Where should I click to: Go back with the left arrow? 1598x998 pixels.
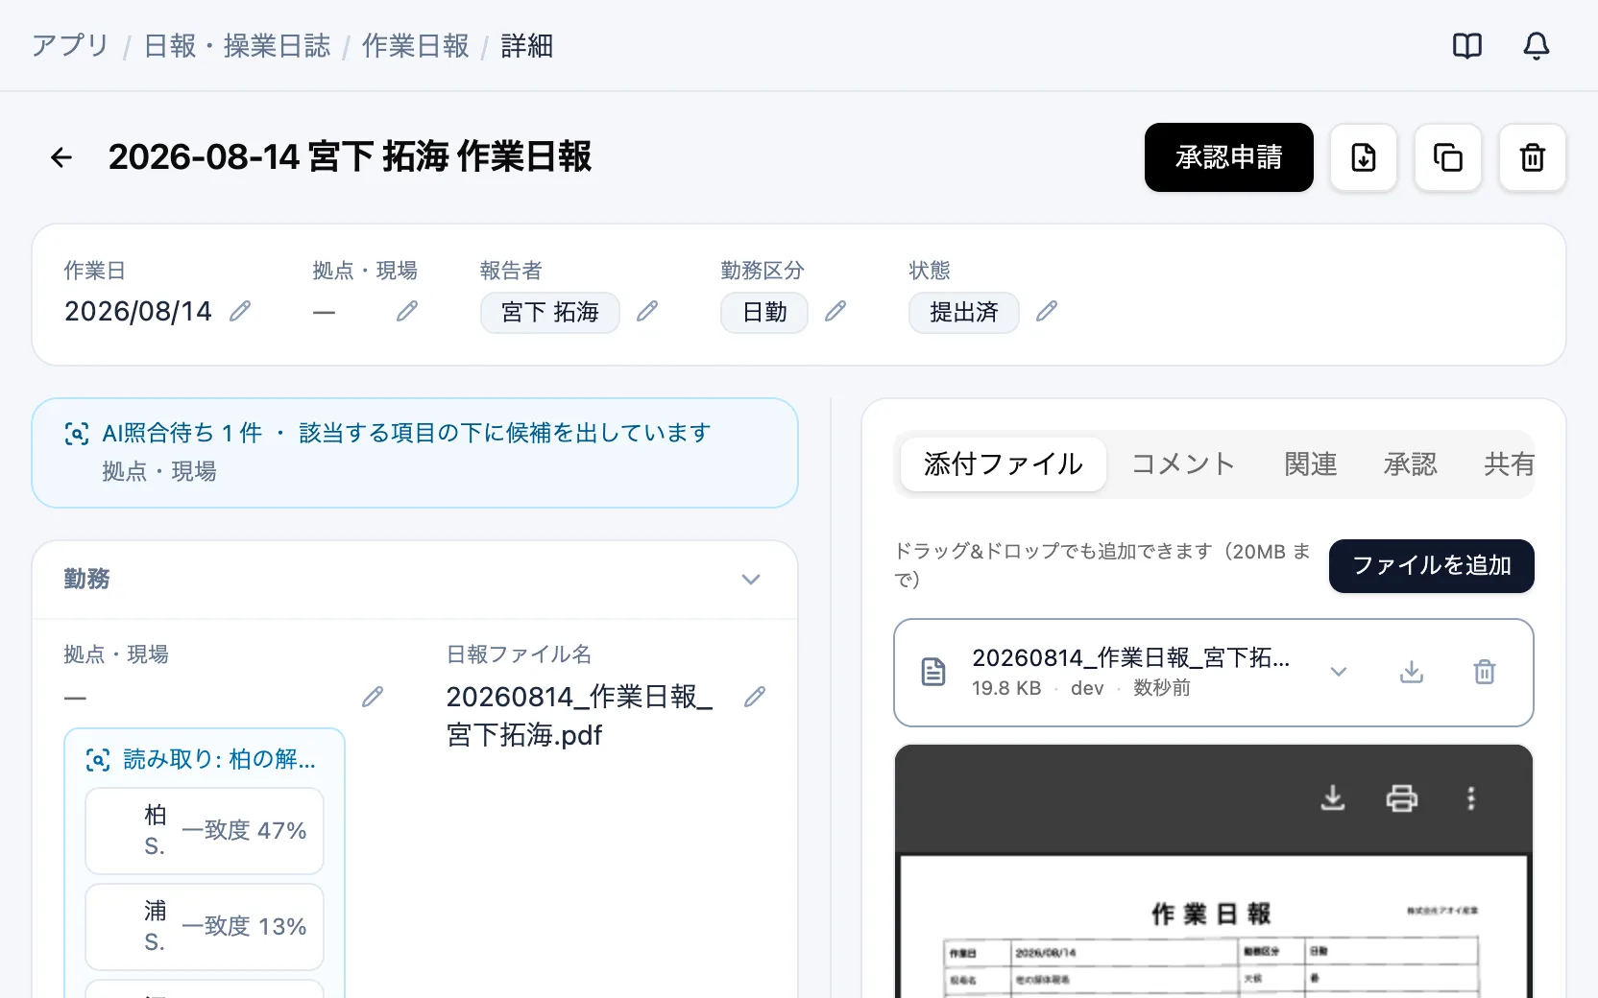click(61, 157)
